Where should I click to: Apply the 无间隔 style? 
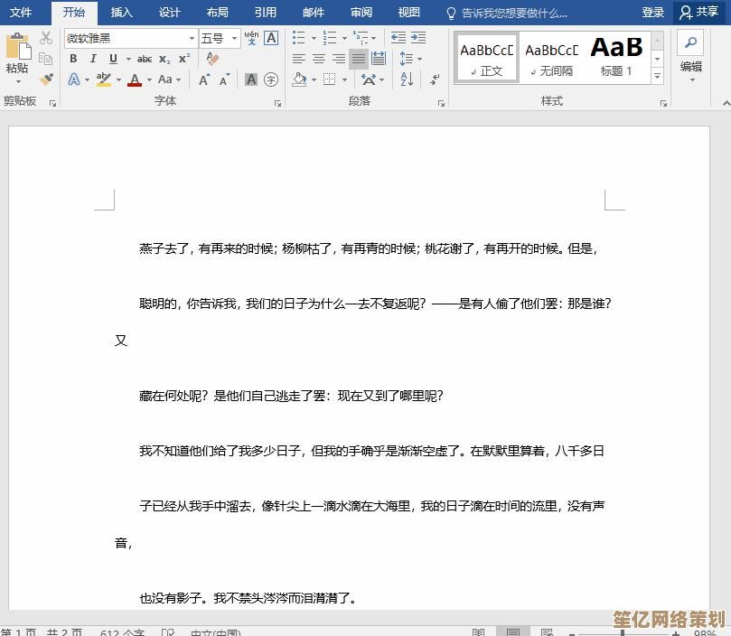(551, 59)
